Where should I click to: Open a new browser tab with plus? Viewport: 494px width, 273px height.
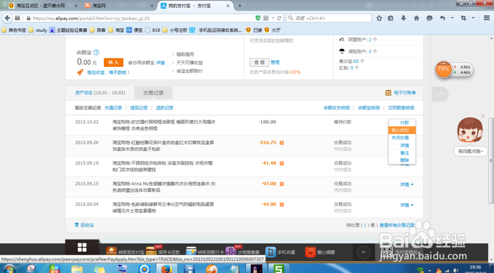click(240, 5)
